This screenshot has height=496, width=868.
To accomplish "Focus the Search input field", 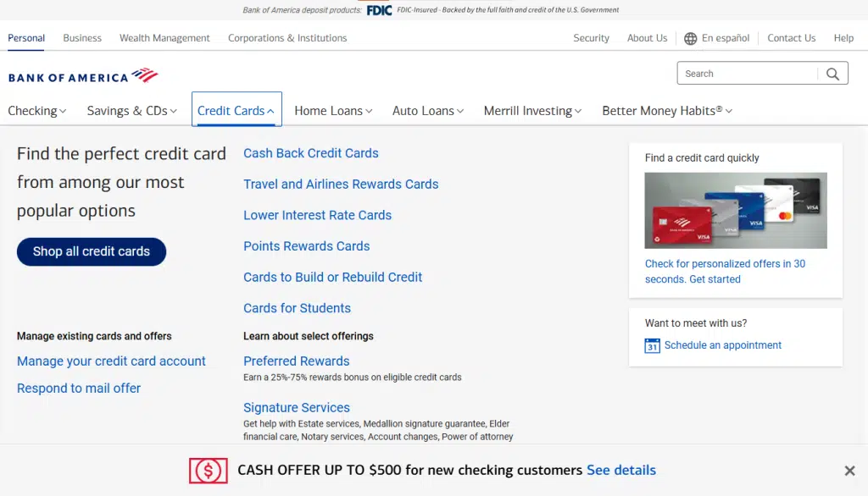I will click(748, 74).
